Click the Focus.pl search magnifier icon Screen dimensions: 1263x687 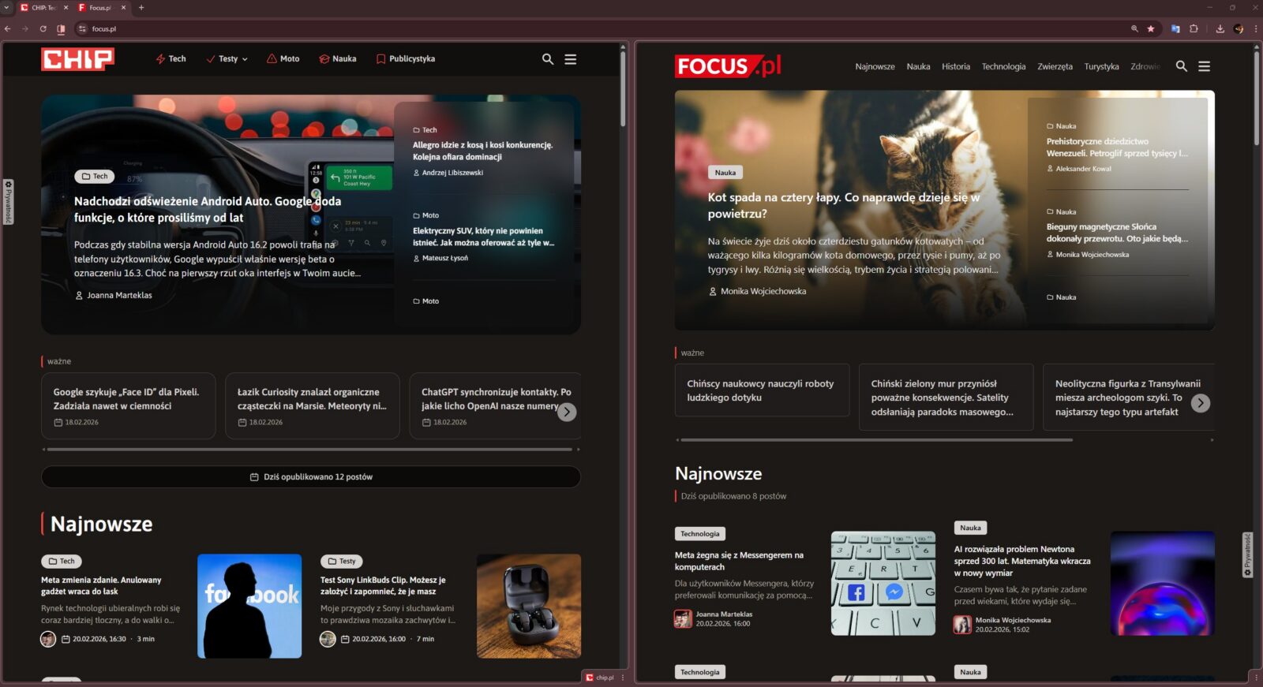[x=1181, y=66]
